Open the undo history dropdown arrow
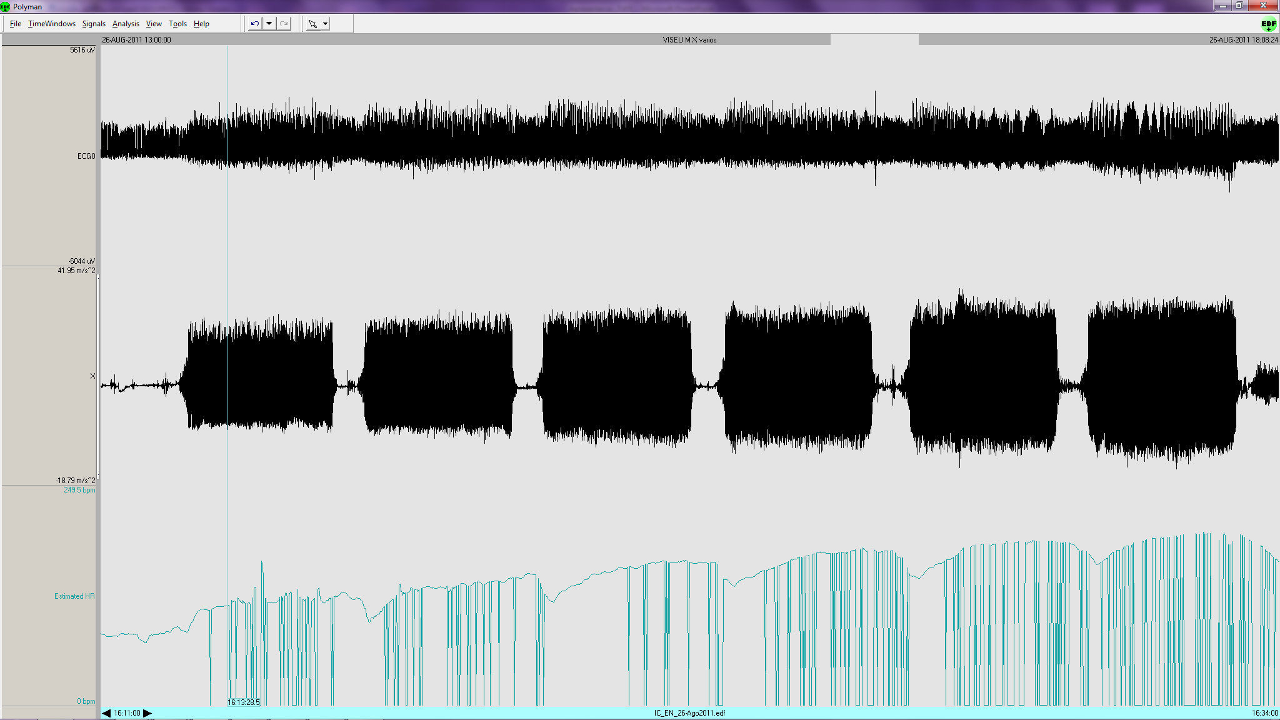This screenshot has height=720, width=1280. pyautogui.click(x=269, y=24)
